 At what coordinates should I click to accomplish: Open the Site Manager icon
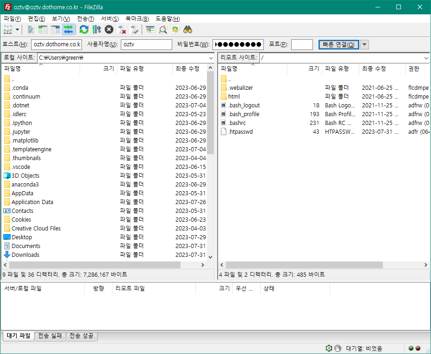pos(8,30)
